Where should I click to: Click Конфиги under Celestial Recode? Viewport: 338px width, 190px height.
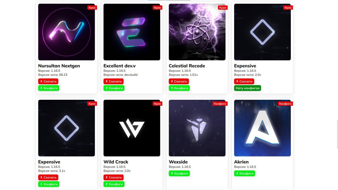179,88
